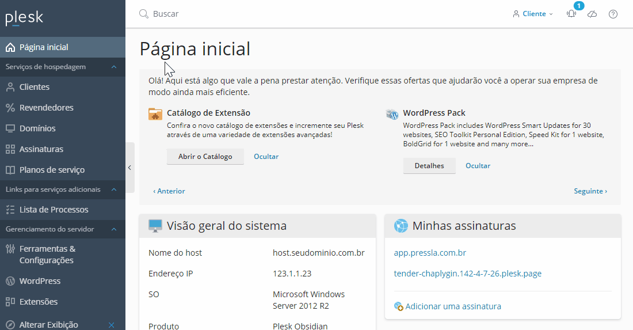Image resolution: width=633 pixels, height=330 pixels.
Task: Click Alterar Exibição in the sidebar
Action: click(48, 325)
